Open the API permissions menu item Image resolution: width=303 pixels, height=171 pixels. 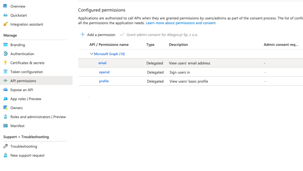tap(23, 81)
